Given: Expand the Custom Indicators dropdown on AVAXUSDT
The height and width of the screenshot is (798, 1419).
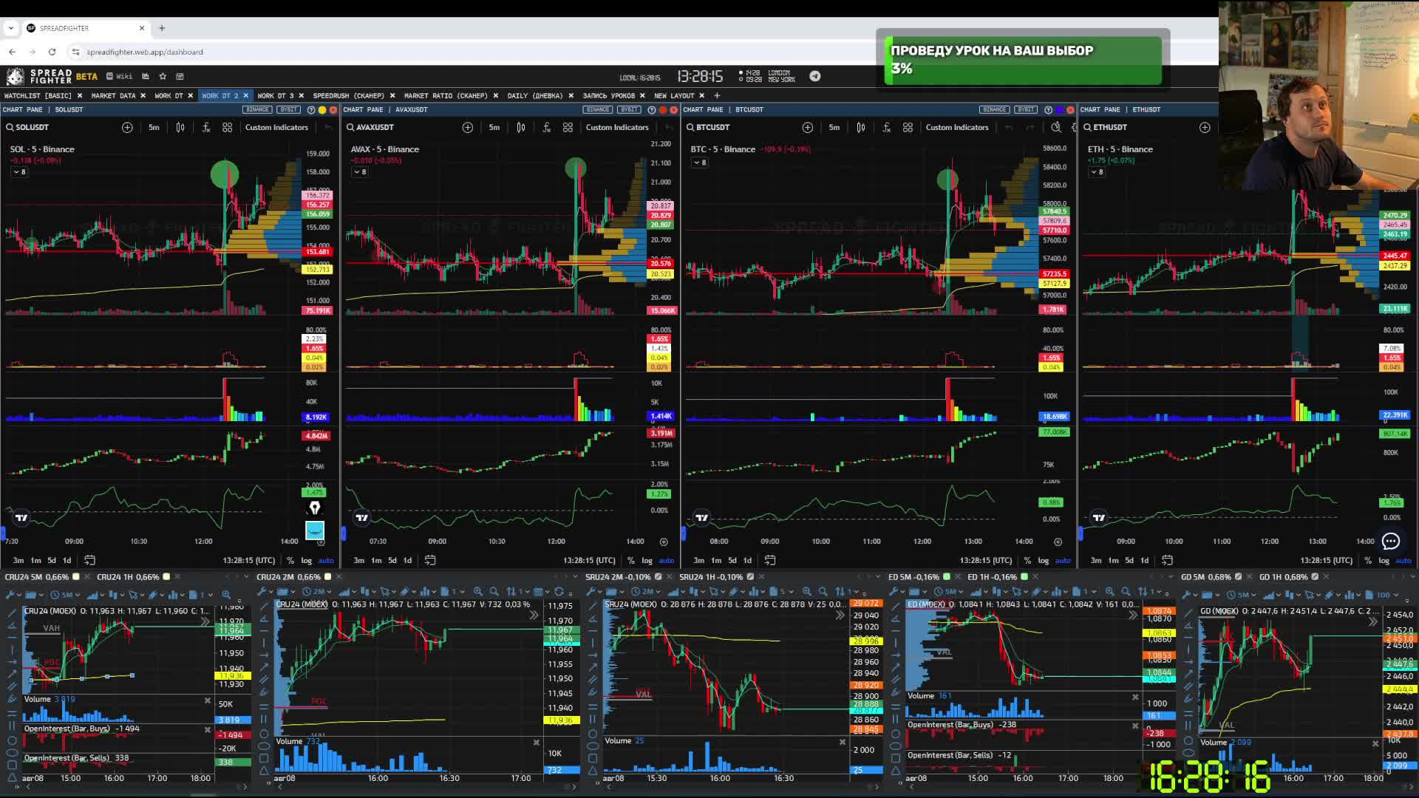Looking at the screenshot, I should pos(617,127).
